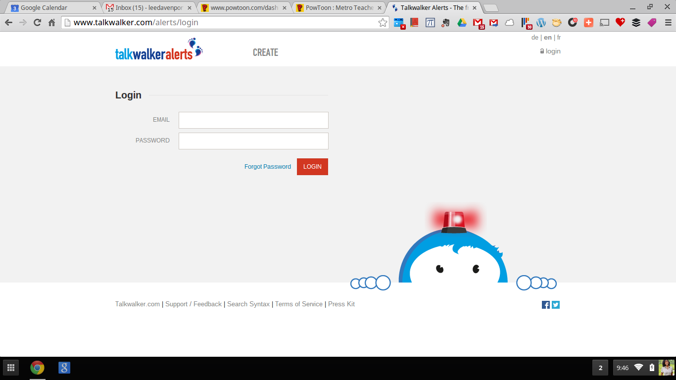This screenshot has height=380, width=676.
Task: Click the Evernote elephant extension icon
Action: click(x=446, y=23)
